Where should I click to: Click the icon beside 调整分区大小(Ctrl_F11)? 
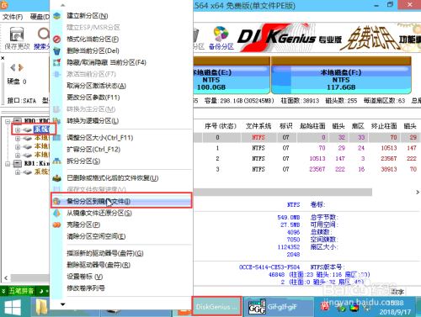57,138
